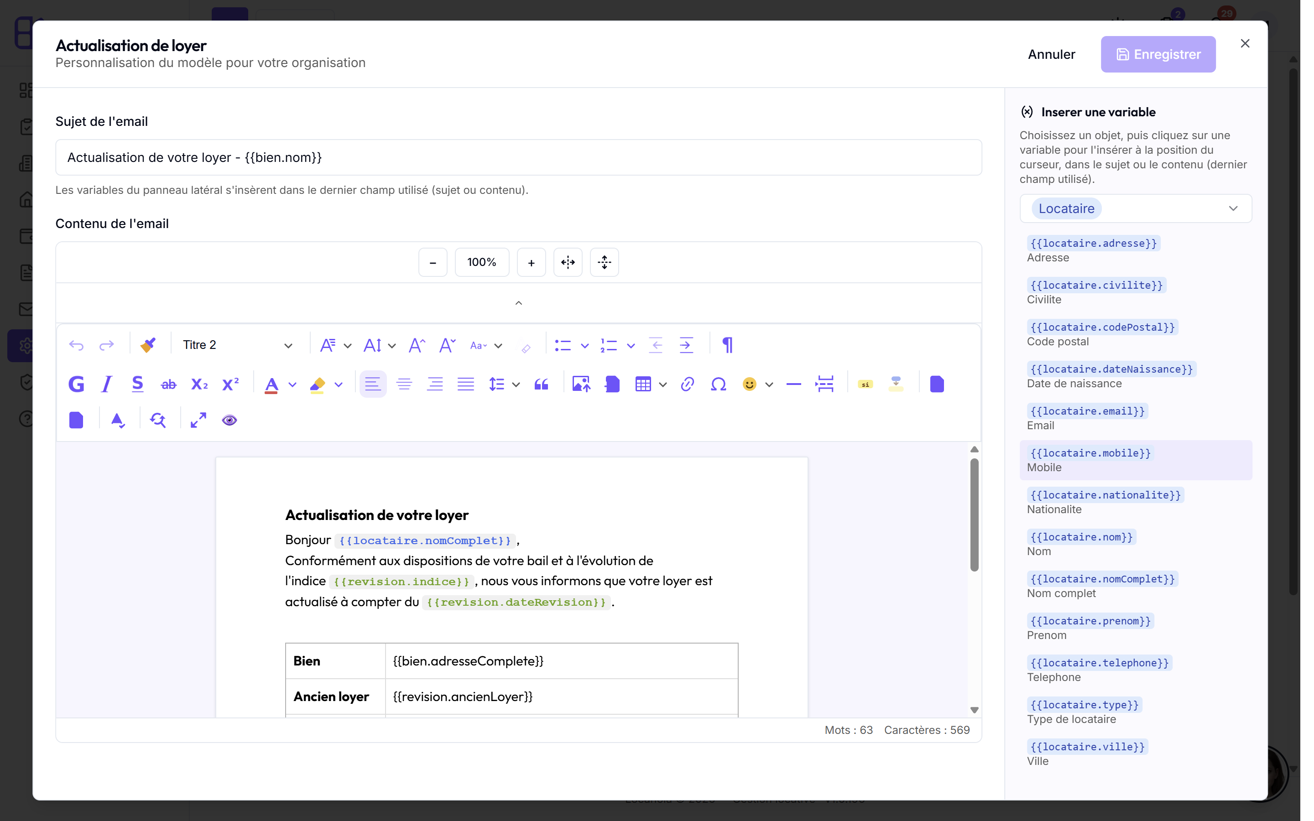Toggle strikethrough formatting
This screenshot has width=1314, height=821.
pos(169,385)
